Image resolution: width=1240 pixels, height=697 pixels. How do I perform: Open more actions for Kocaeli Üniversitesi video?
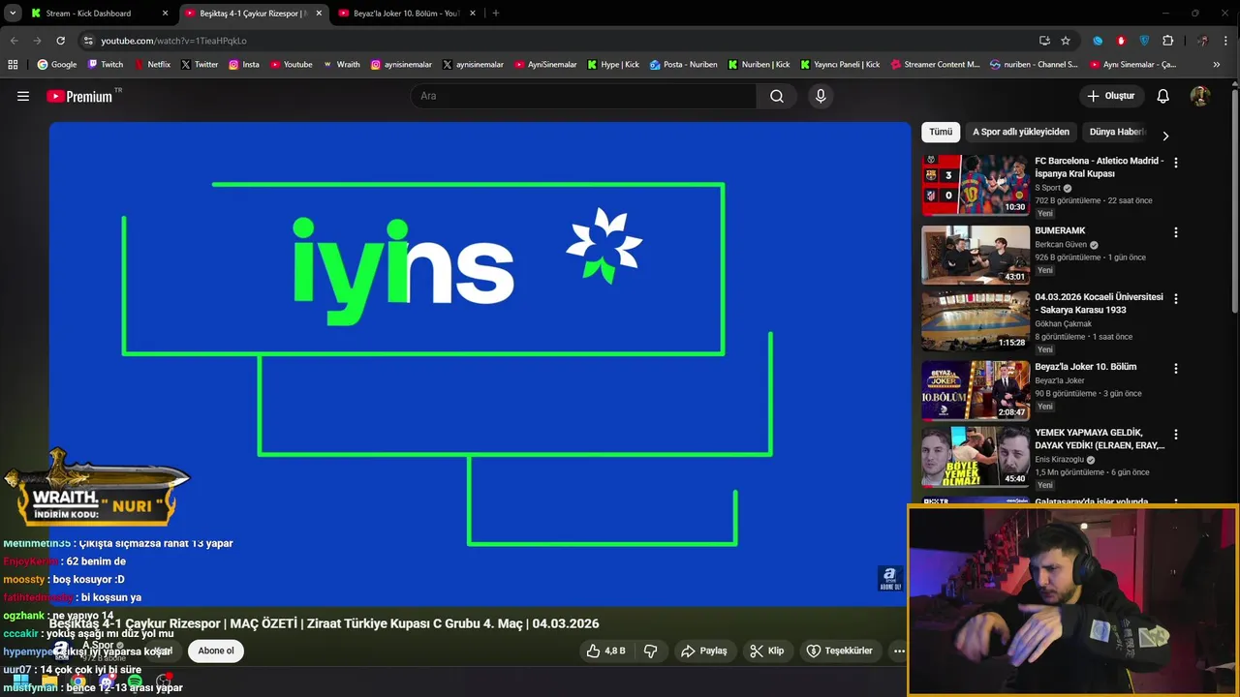pyautogui.click(x=1176, y=298)
